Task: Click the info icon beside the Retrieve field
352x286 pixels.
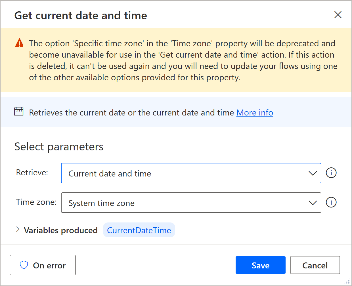Action: tap(331, 173)
